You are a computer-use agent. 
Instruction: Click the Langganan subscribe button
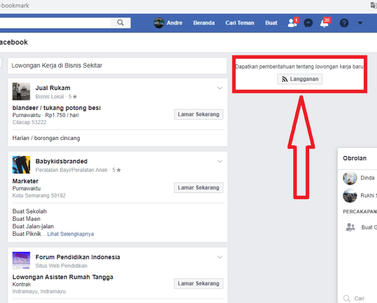[x=300, y=79]
